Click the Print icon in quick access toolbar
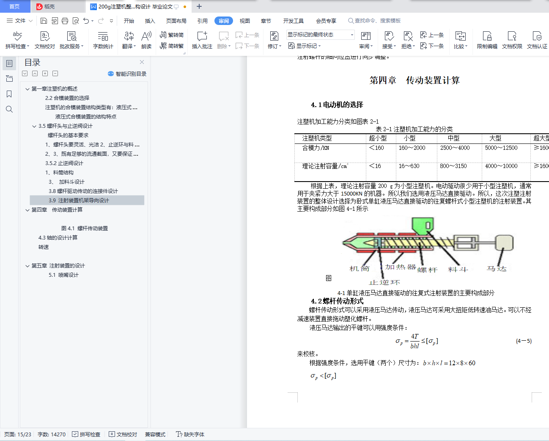Viewport: 549px width, 441px height. (65, 21)
